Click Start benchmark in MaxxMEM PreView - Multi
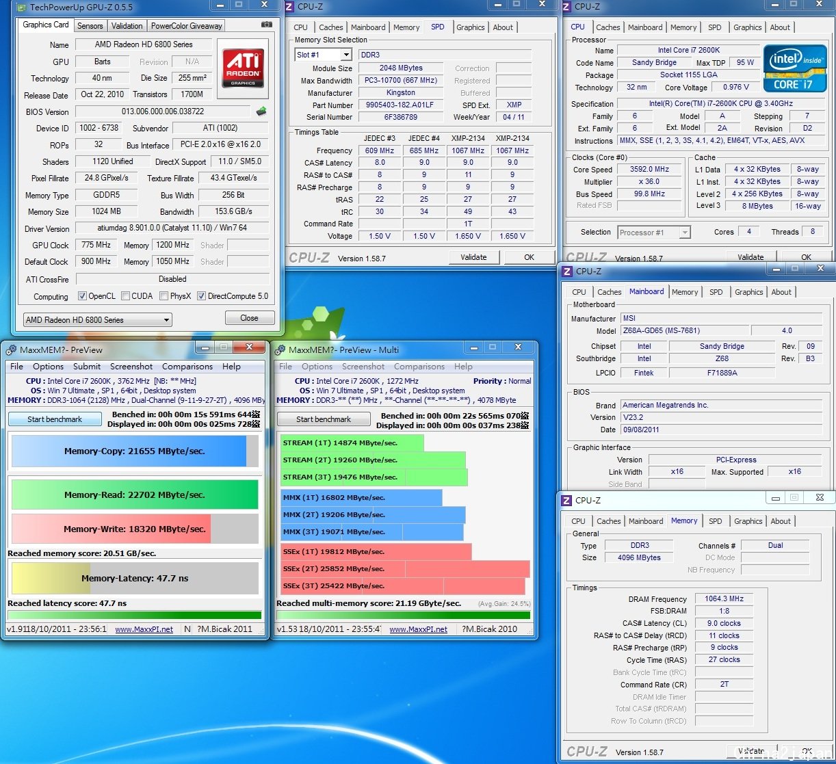836x764 pixels. click(324, 419)
